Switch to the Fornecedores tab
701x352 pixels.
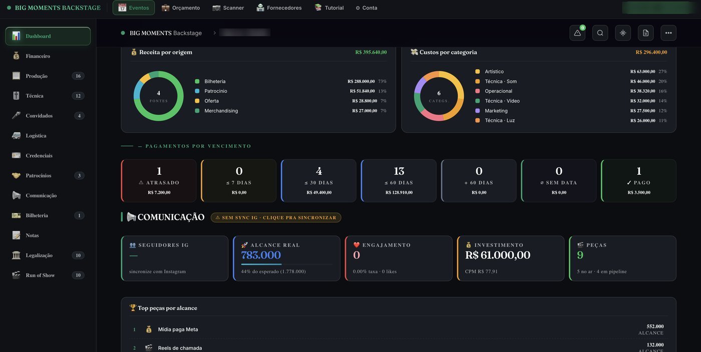279,8
